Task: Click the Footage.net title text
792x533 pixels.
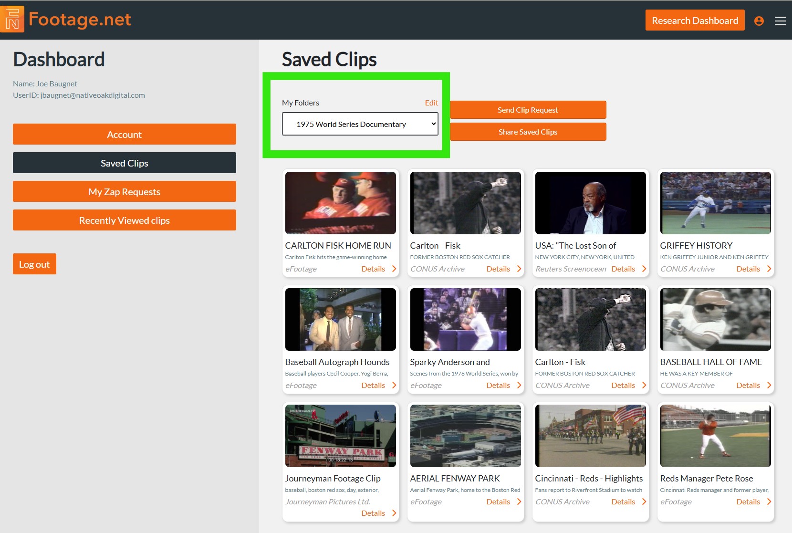Action: [80, 20]
